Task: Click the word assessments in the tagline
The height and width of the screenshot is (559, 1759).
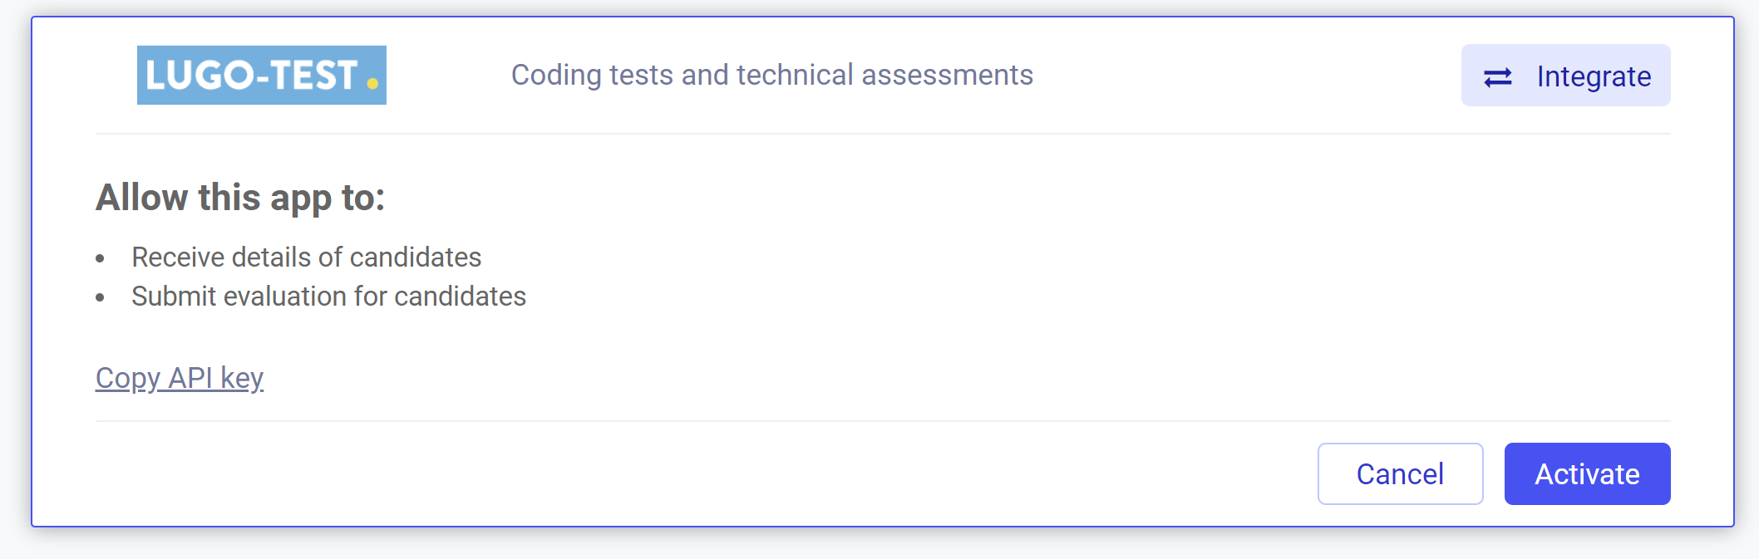Action: 947,75
